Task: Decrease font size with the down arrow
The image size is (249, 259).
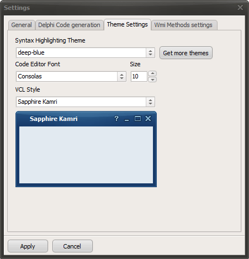Action: point(152,80)
